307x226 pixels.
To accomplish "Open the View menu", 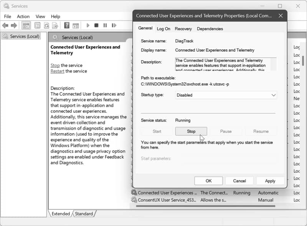I will pos(40,16).
